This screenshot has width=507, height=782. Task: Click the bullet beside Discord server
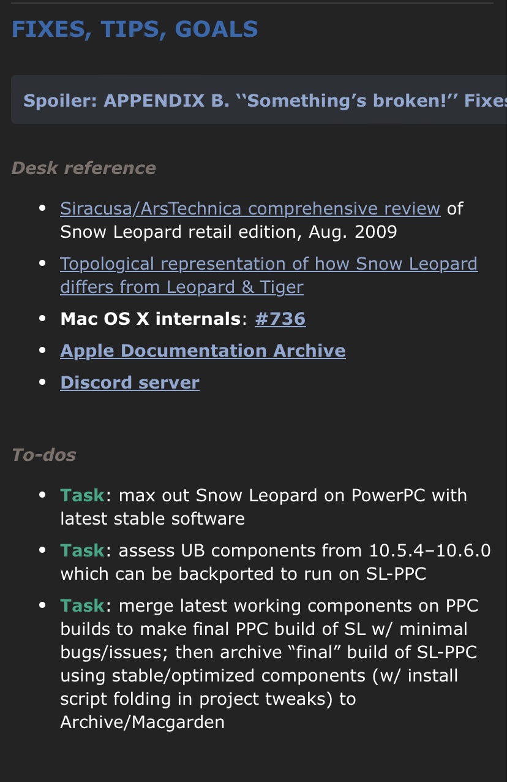tap(42, 382)
